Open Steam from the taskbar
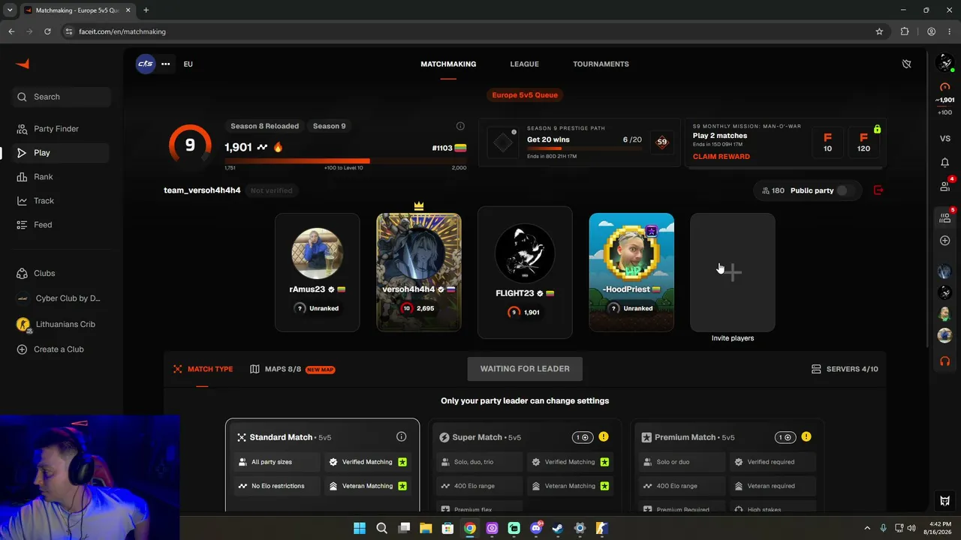The width and height of the screenshot is (961, 540). (x=558, y=528)
